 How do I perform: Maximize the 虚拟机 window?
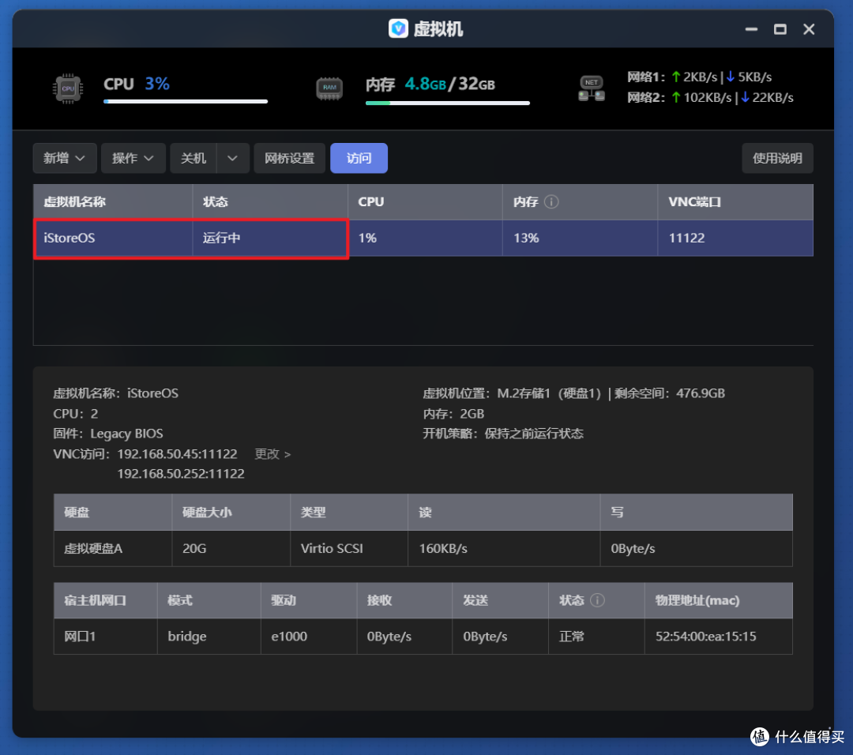click(780, 29)
